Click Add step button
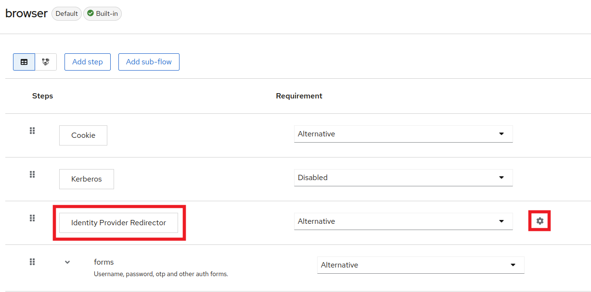The width and height of the screenshot is (591, 292). point(88,62)
